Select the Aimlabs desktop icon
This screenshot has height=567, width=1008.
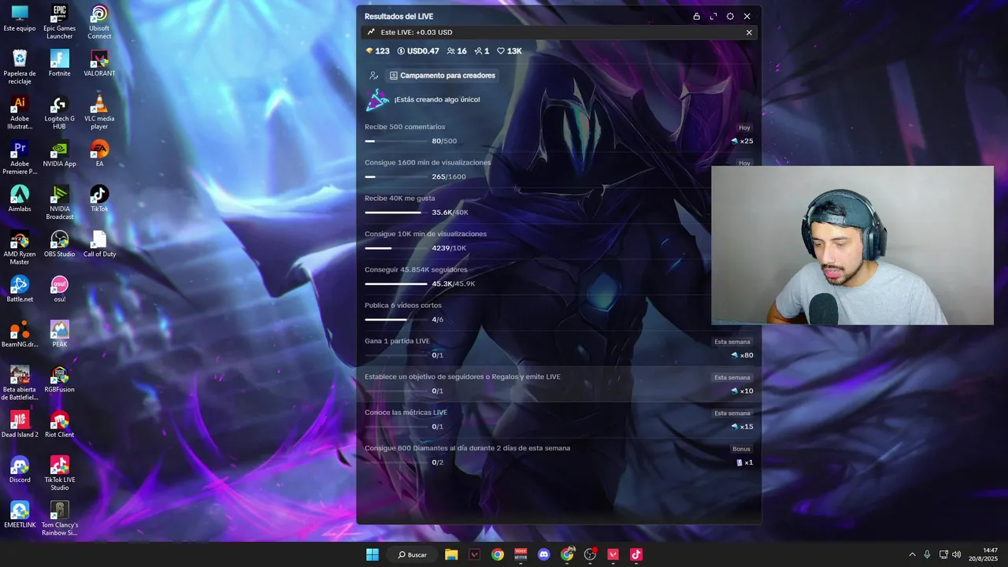(20, 198)
